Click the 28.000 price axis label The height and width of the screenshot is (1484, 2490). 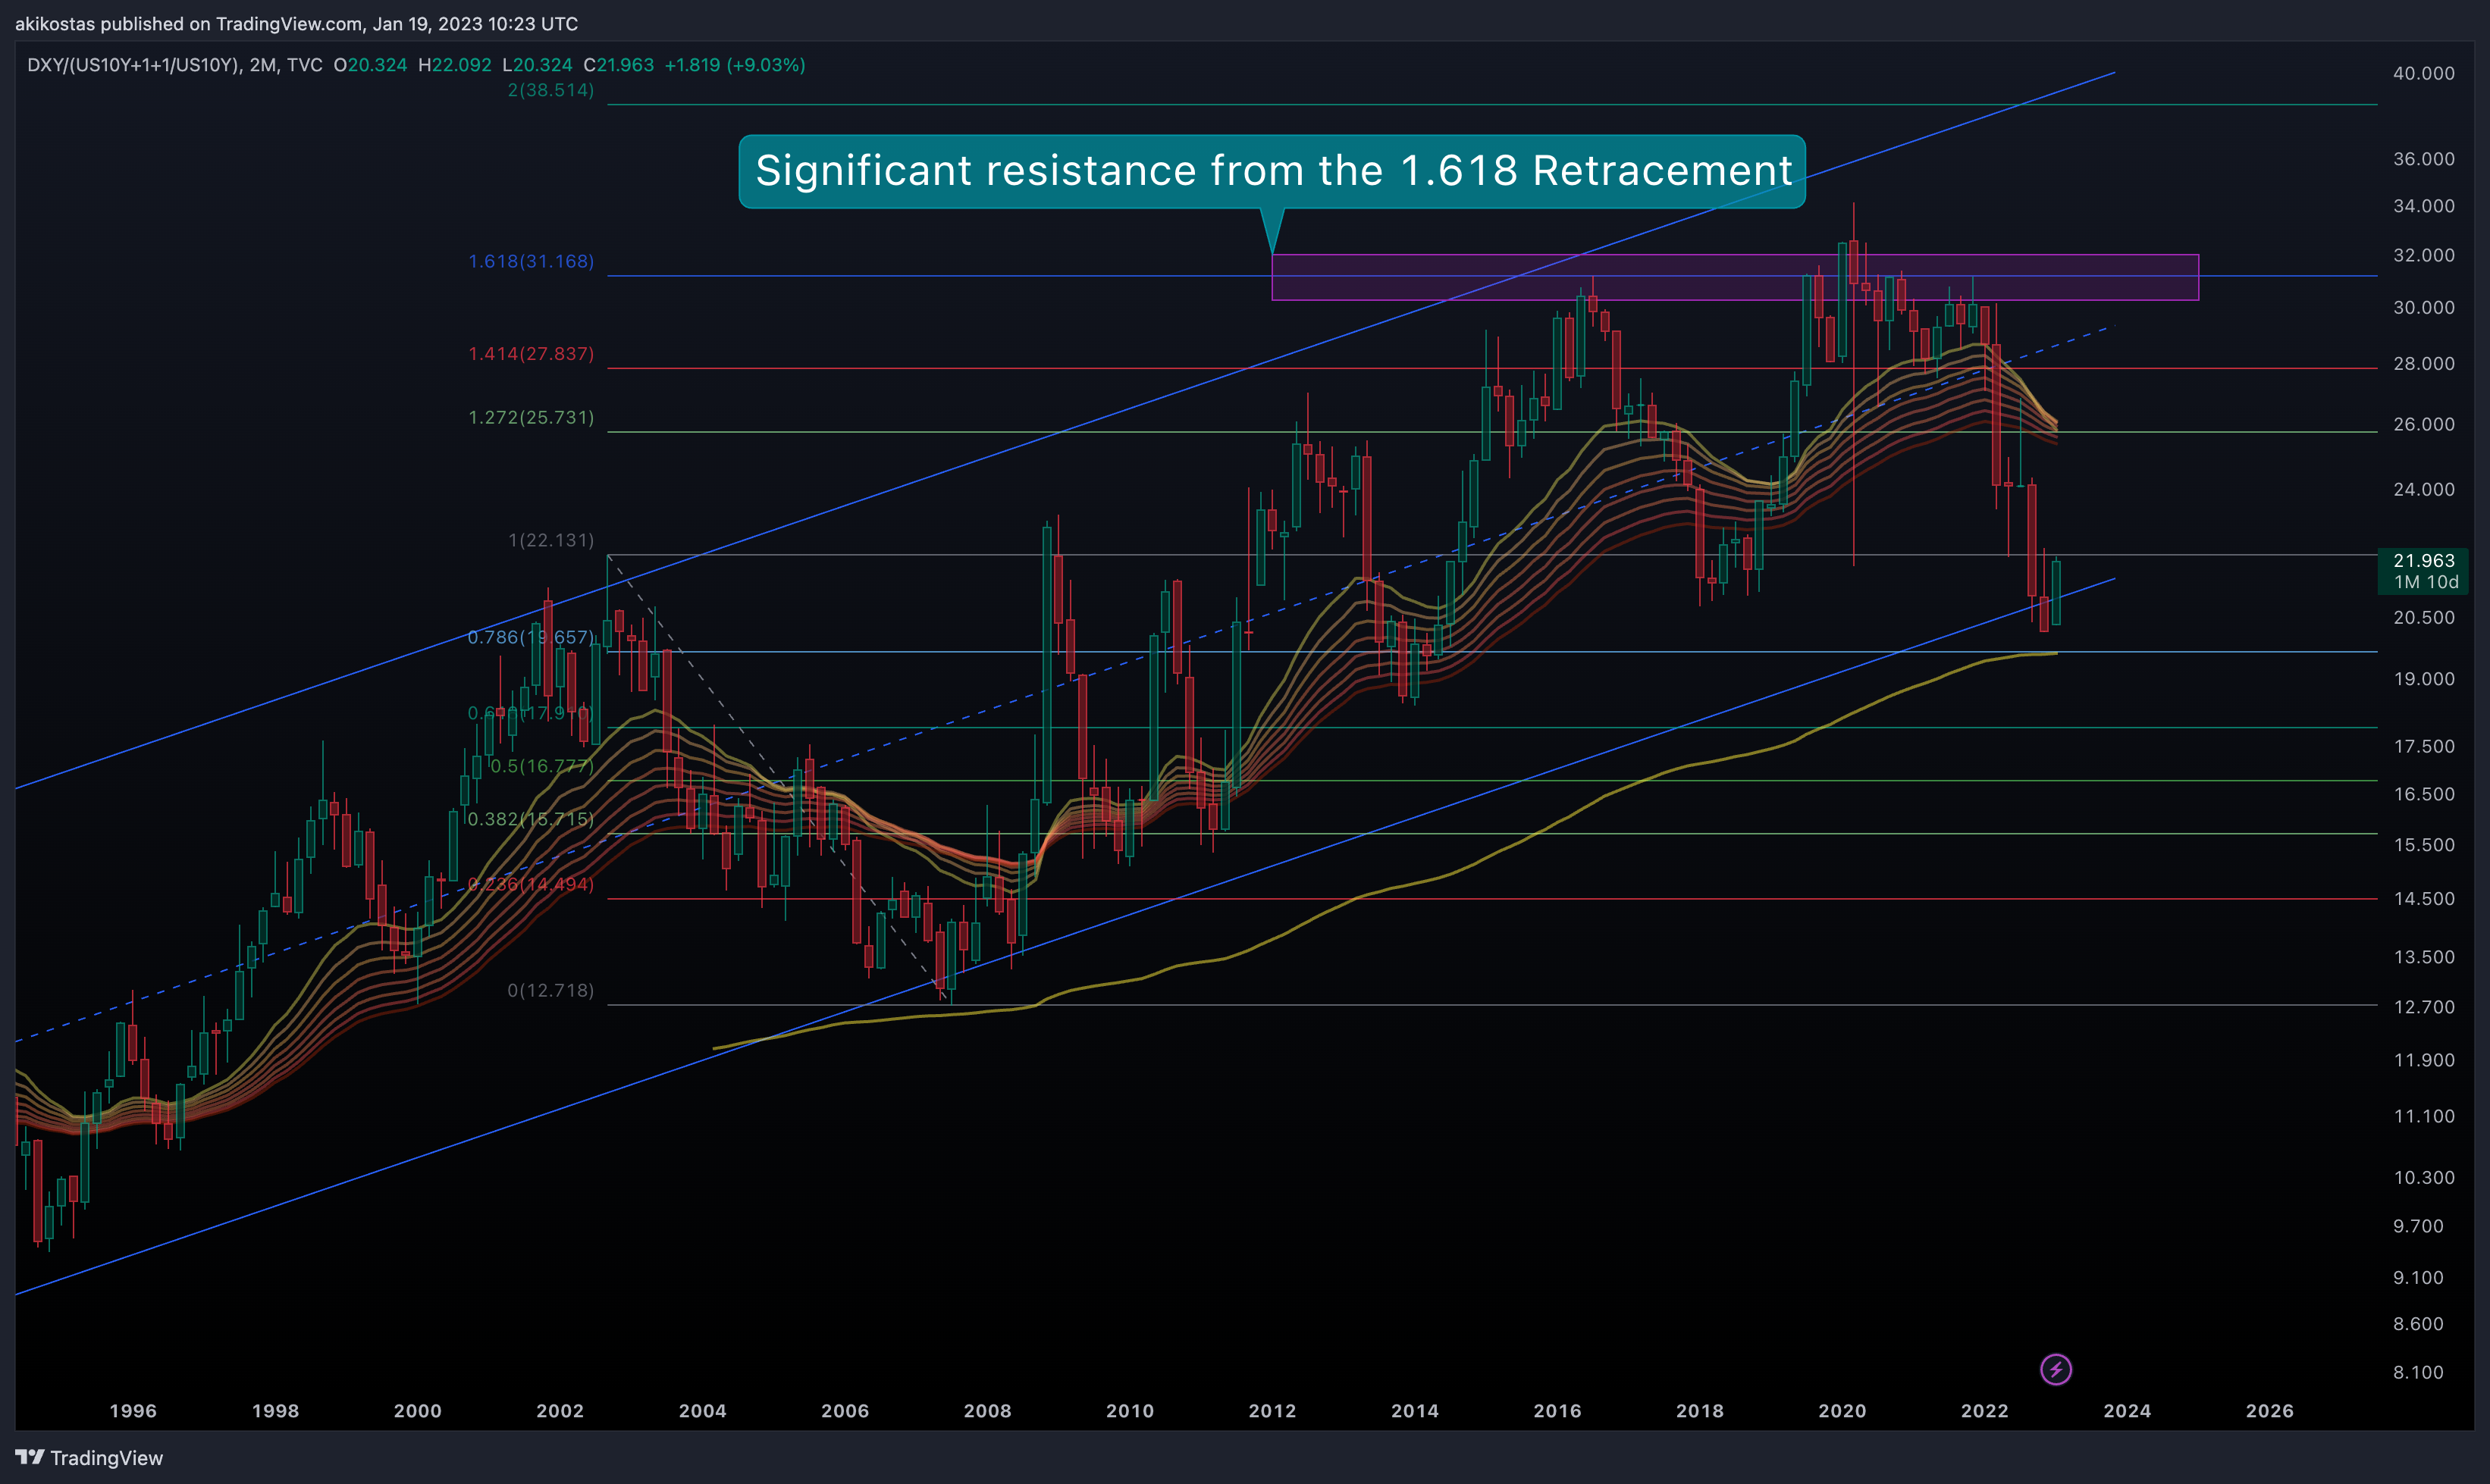tap(2423, 364)
